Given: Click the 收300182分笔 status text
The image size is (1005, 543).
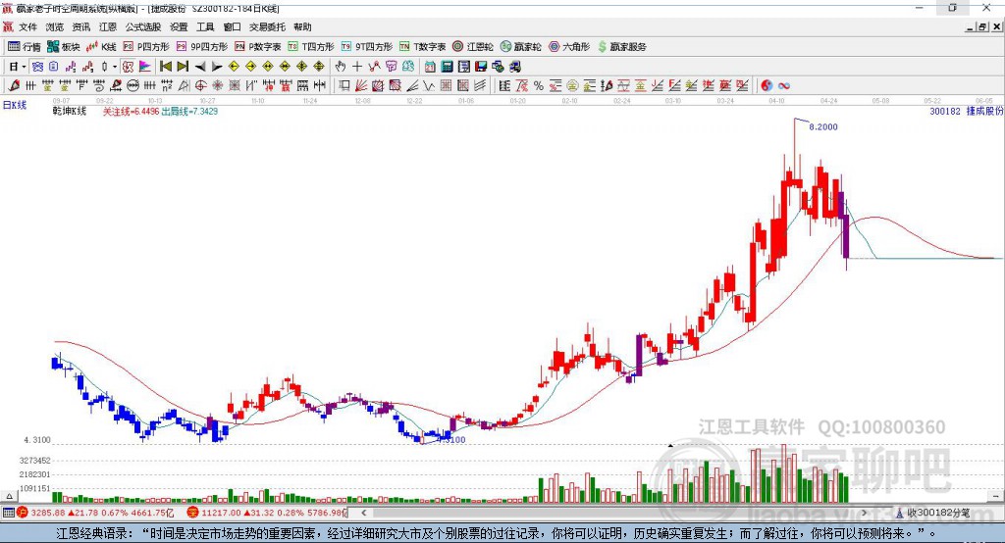Looking at the screenshot, I should (x=938, y=513).
